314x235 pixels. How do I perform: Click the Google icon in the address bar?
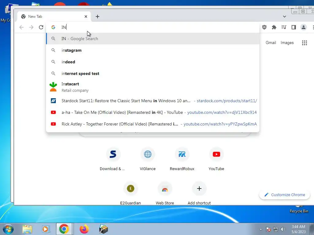53,27
